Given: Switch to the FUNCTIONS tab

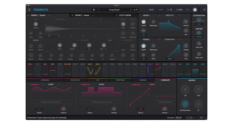Looking at the screenshot, I should (120, 80).
